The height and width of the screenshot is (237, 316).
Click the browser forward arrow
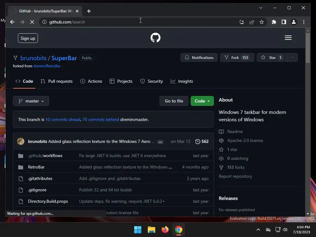[x=22, y=22]
